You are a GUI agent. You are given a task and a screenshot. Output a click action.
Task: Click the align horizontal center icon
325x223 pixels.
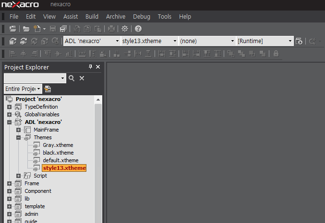[x=24, y=54]
